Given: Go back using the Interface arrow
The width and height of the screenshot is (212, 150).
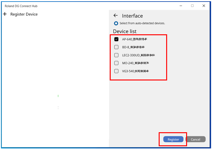Looking at the screenshot, I should click(x=116, y=16).
